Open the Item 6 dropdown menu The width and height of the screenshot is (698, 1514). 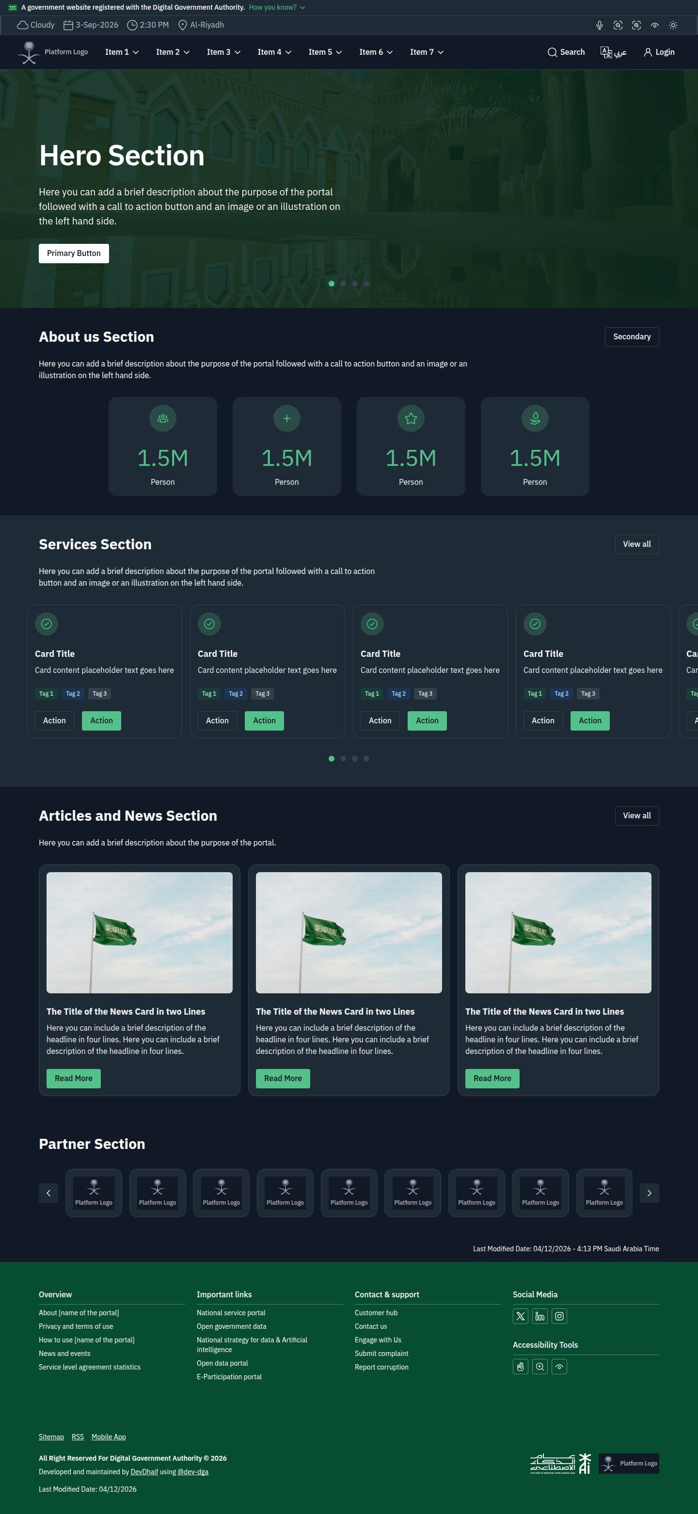[376, 52]
